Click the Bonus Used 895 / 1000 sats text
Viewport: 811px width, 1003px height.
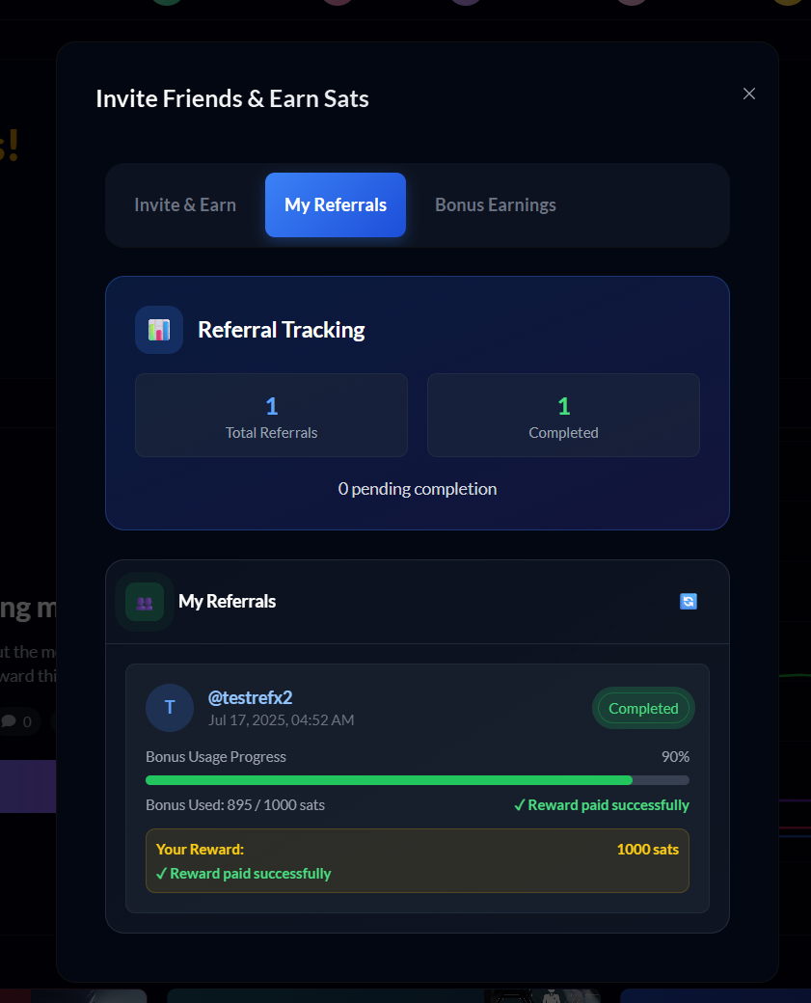point(235,805)
